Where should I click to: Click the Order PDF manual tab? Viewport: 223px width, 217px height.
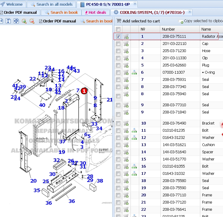pos(20,12)
